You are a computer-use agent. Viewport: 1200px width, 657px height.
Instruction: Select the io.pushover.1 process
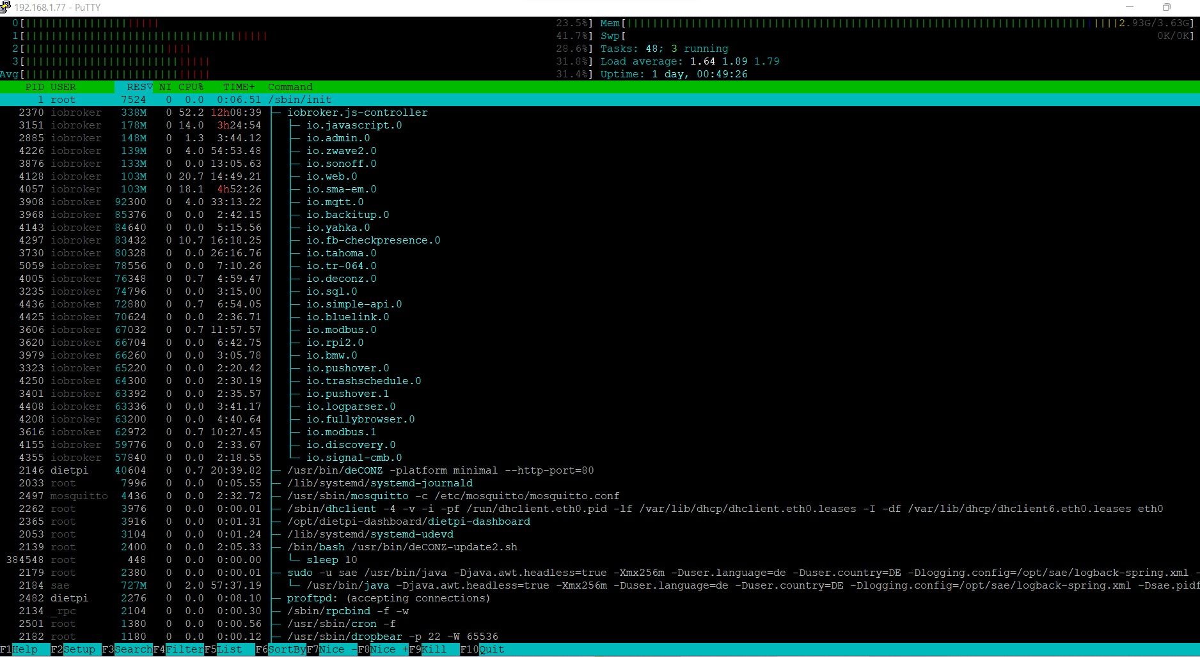600,394
